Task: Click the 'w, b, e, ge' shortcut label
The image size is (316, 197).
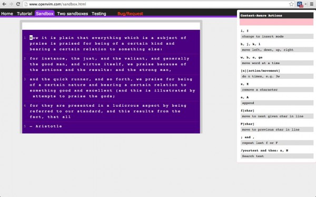Action: click(x=252, y=57)
